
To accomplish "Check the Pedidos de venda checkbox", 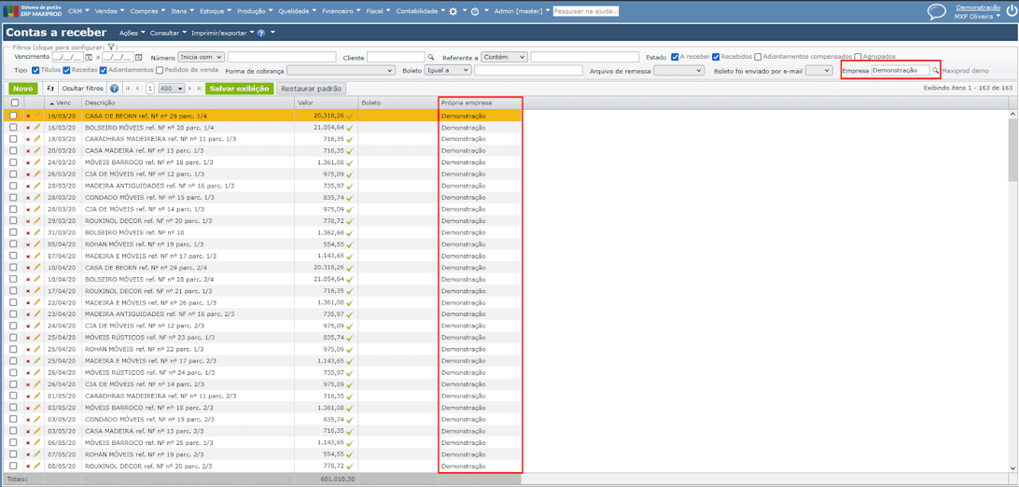I will 160,69.
